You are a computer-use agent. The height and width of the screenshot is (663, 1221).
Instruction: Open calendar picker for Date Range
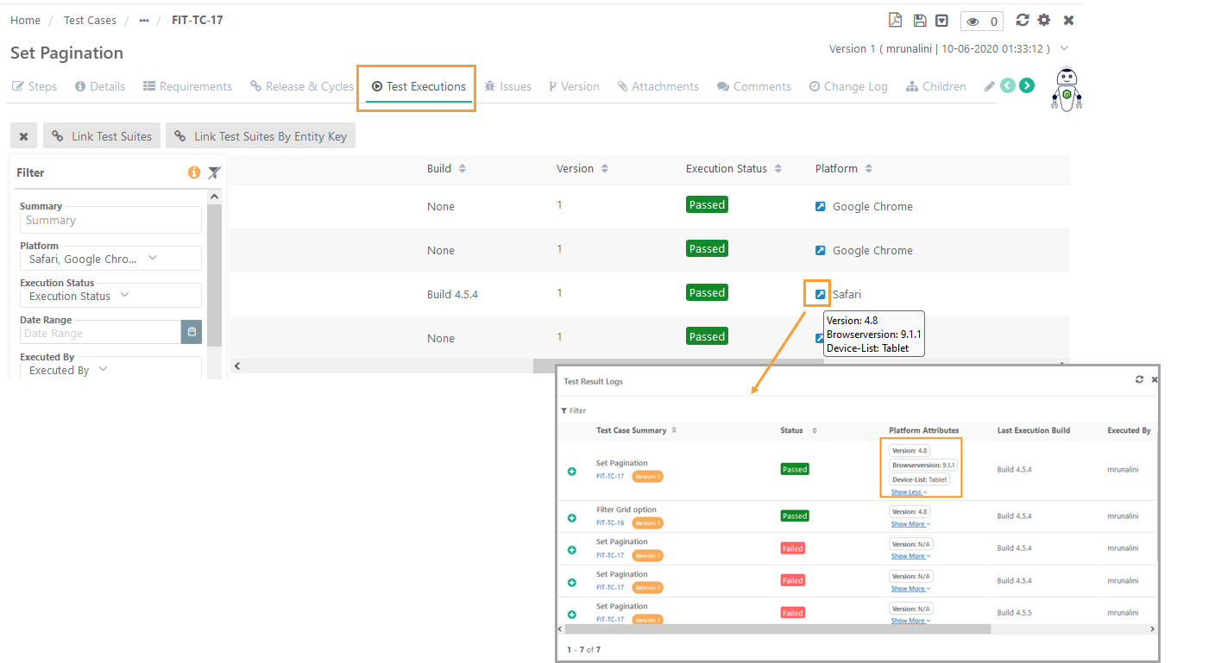192,332
